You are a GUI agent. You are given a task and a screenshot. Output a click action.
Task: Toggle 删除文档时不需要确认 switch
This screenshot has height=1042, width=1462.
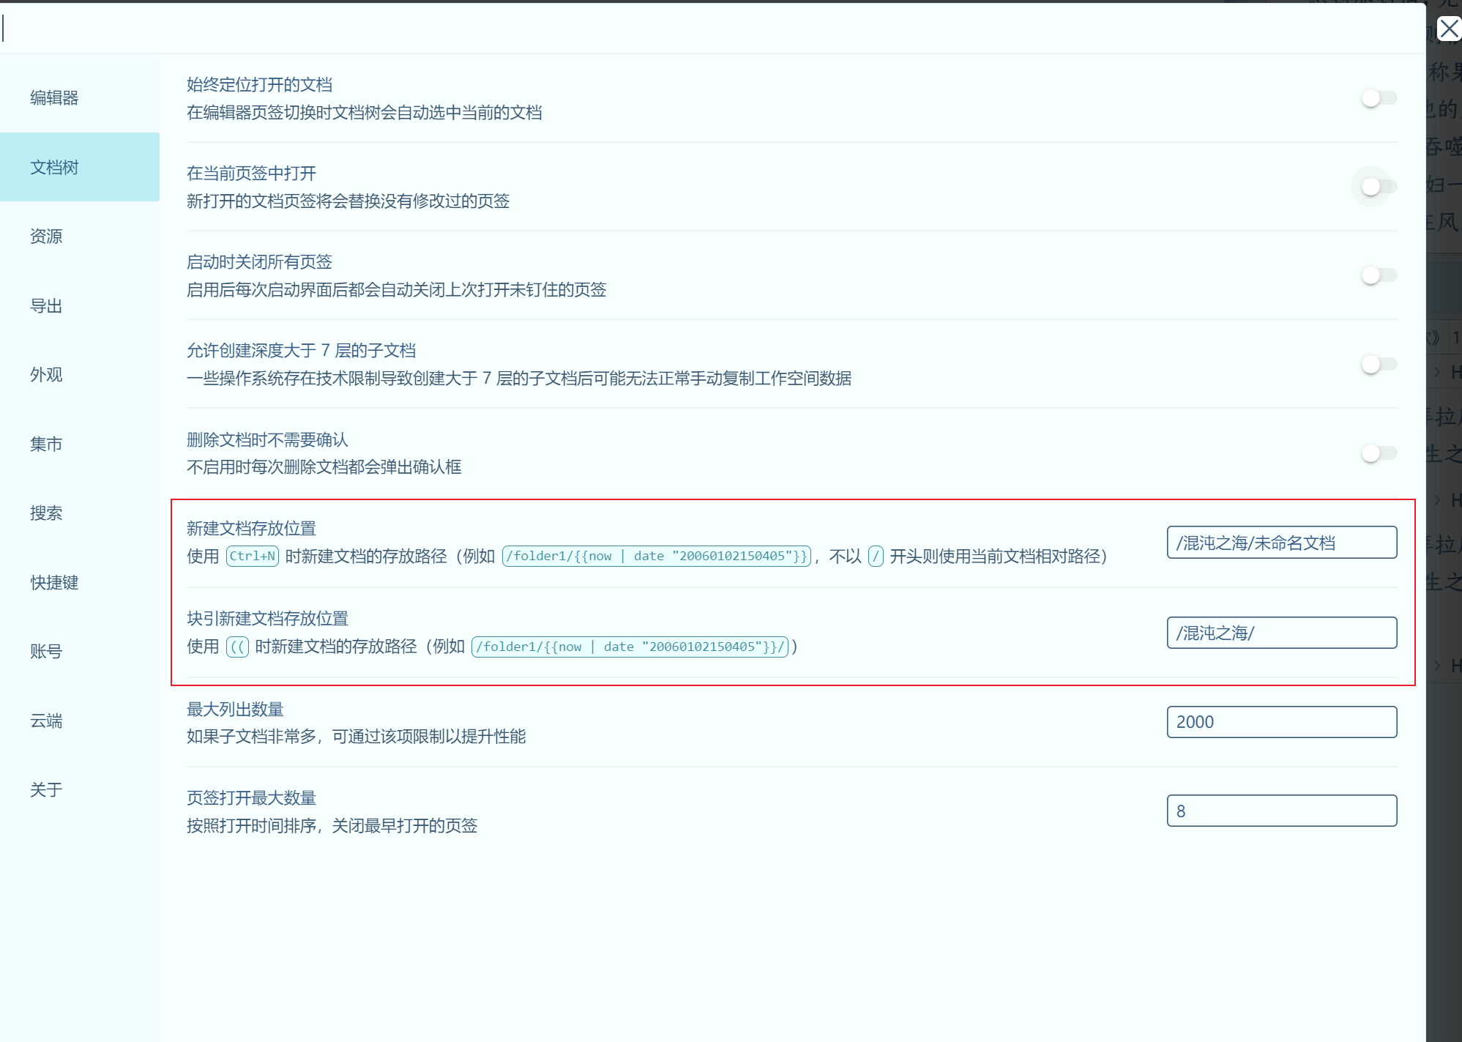pyautogui.click(x=1379, y=453)
